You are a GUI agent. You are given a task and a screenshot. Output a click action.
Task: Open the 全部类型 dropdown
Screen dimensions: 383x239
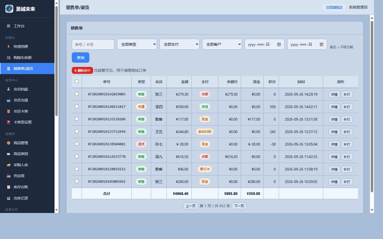tap(137, 44)
